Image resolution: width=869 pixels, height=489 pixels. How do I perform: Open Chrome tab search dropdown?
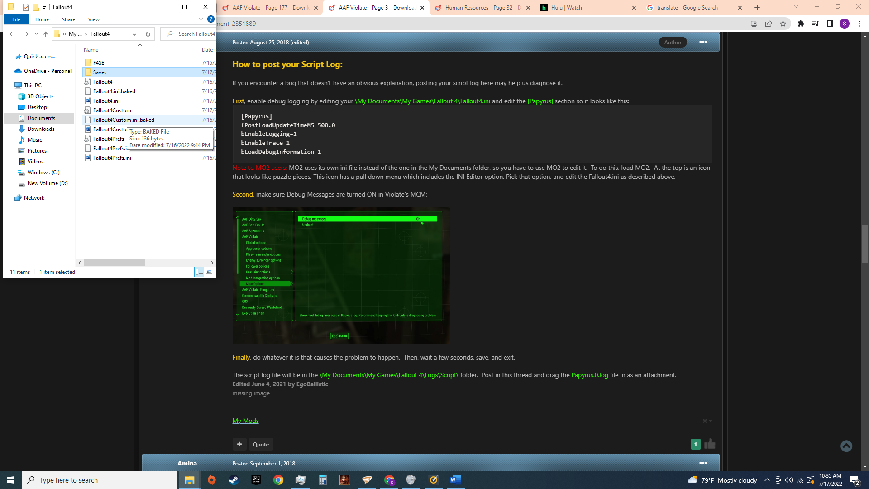pos(796,7)
